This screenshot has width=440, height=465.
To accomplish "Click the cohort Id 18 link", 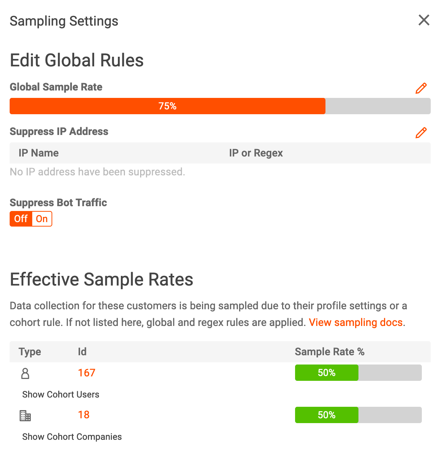I will tap(84, 415).
